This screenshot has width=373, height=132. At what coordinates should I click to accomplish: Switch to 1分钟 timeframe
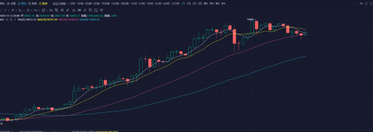click(x=80, y=3)
